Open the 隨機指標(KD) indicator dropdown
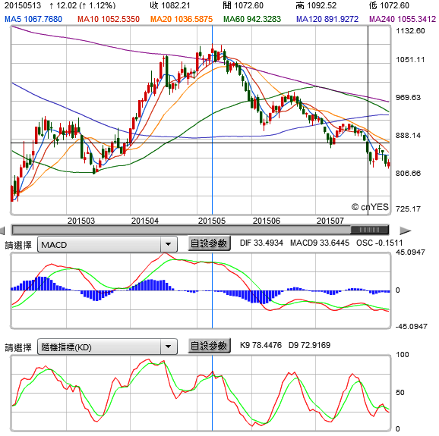This screenshot has width=439, height=436. pyautogui.click(x=107, y=347)
